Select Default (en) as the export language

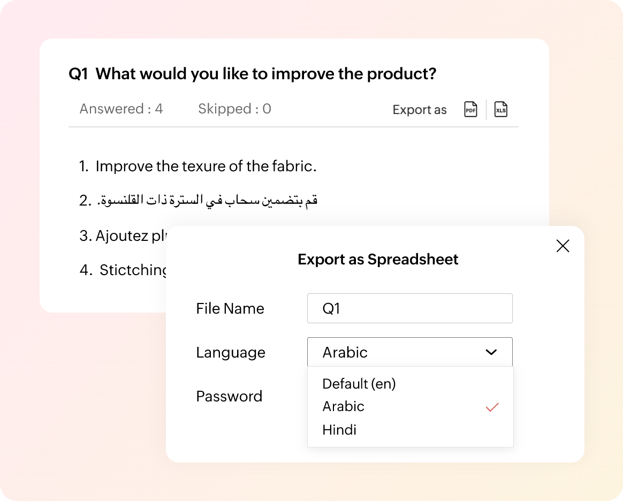click(359, 384)
